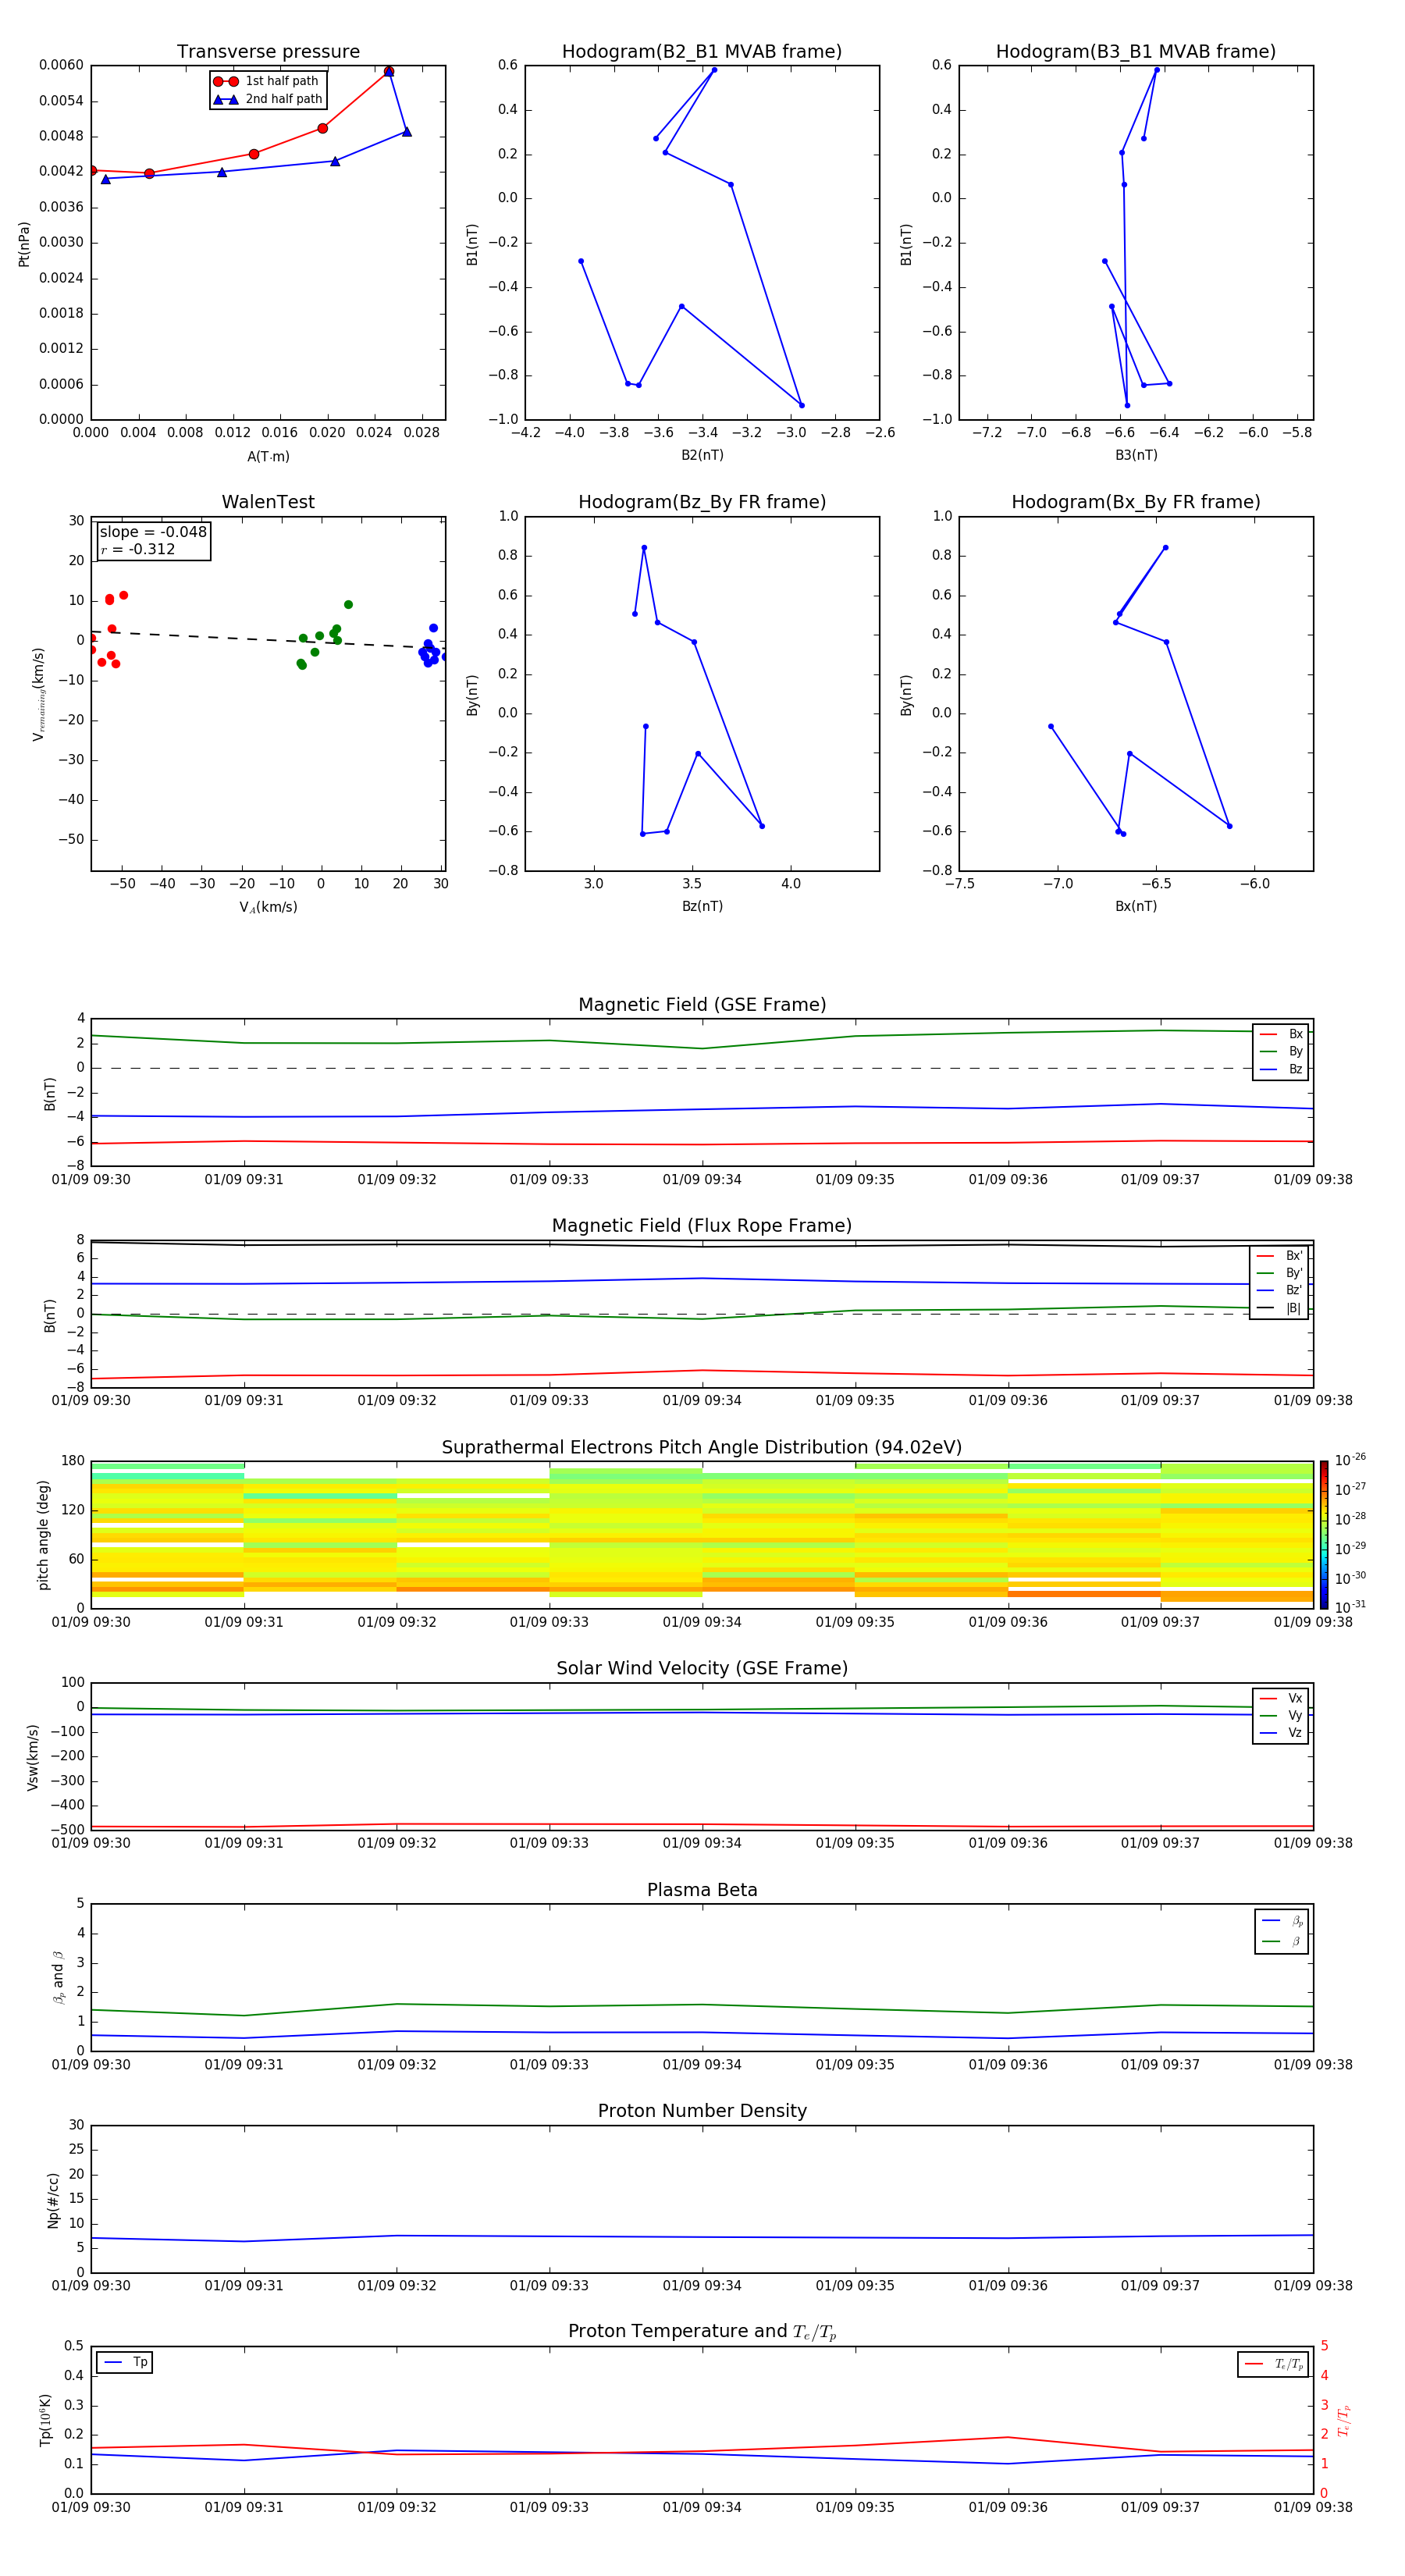Click the "1st half path" legend entry
1405x2576 pixels.
click(x=268, y=81)
